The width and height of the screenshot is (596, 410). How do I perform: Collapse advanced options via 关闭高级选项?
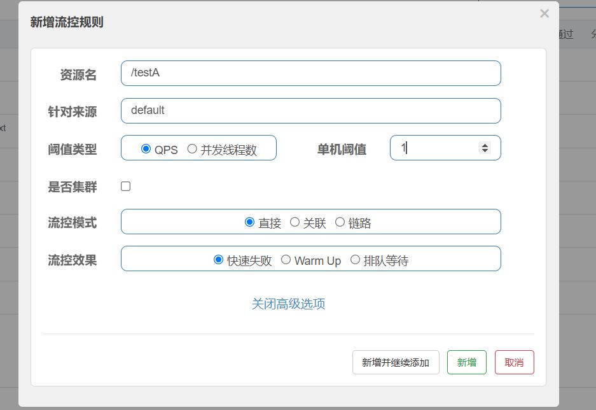pos(288,304)
